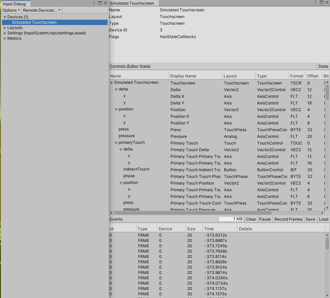Sort controls by the Format column

[297, 76]
